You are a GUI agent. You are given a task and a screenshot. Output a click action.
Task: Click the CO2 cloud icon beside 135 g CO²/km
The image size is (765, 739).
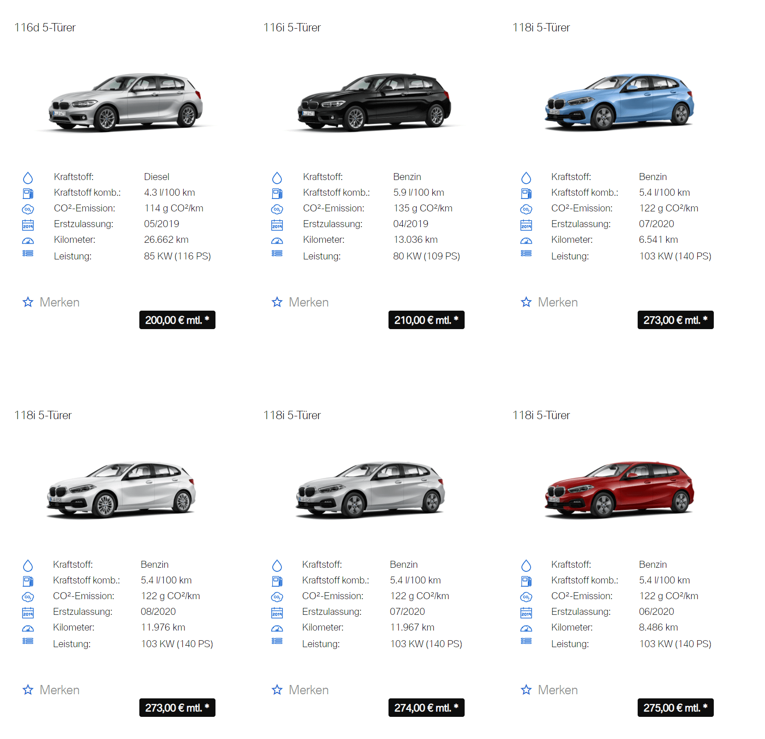(277, 209)
